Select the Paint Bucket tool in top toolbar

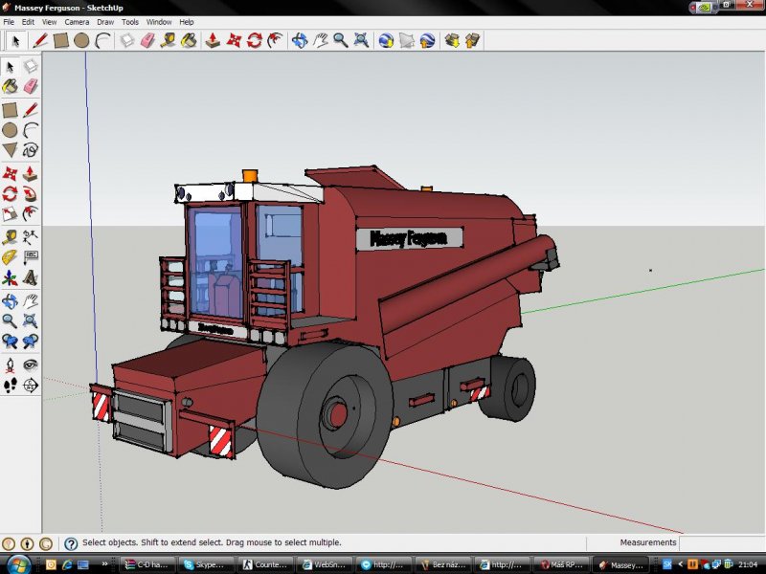coord(190,40)
